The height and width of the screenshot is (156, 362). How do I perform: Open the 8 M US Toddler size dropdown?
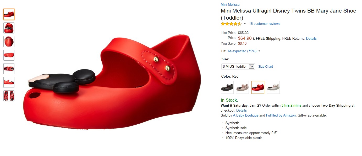click(x=238, y=66)
